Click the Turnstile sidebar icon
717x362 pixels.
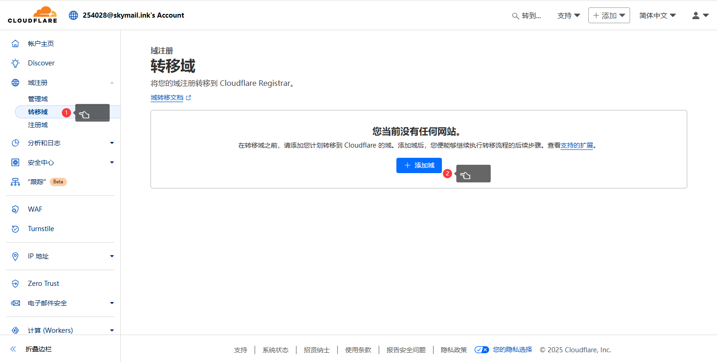point(15,228)
